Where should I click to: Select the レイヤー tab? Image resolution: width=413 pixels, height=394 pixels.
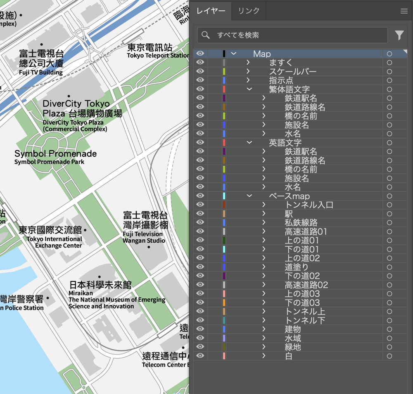[211, 11]
